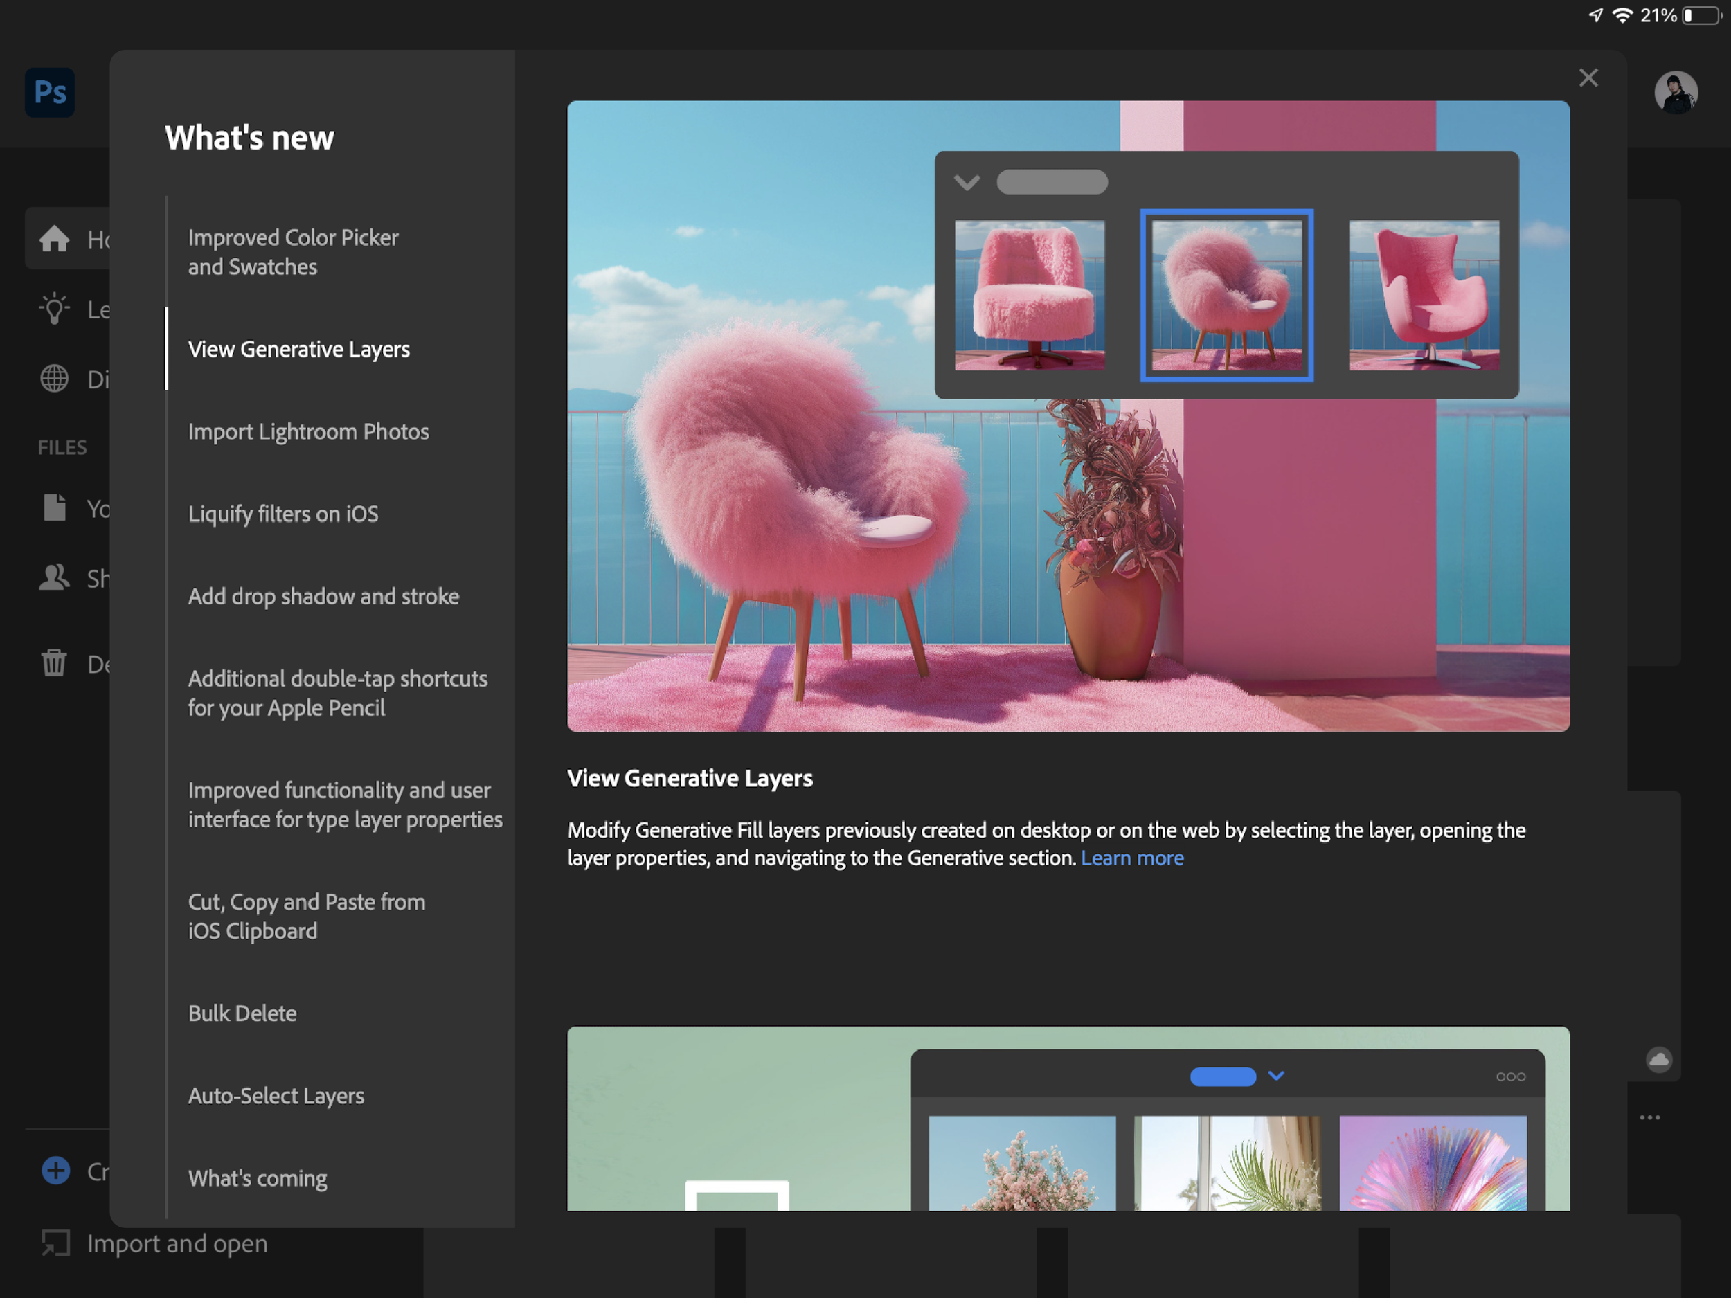Select Improved Color Picker and Swatches
This screenshot has width=1731, height=1298.
coord(294,252)
